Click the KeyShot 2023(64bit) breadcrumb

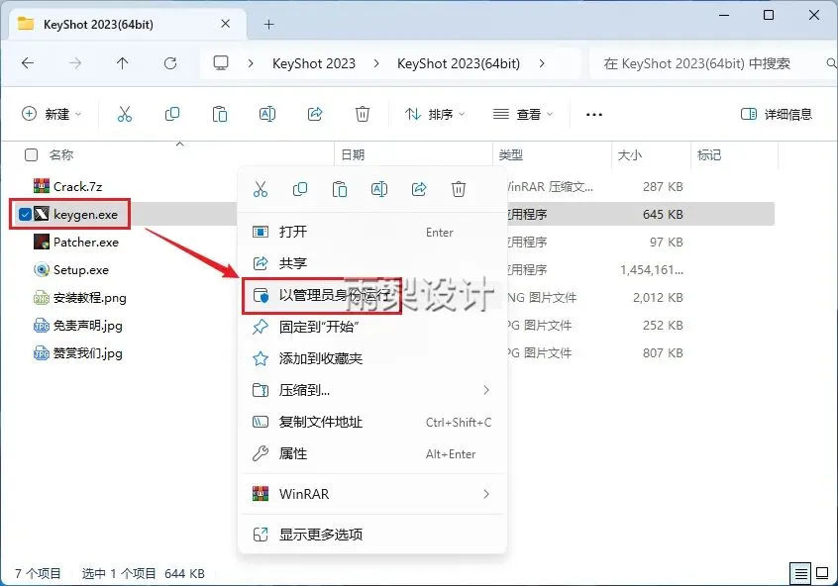point(459,63)
